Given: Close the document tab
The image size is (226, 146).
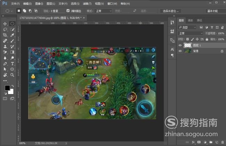Looking at the screenshot, I should coord(84,18).
